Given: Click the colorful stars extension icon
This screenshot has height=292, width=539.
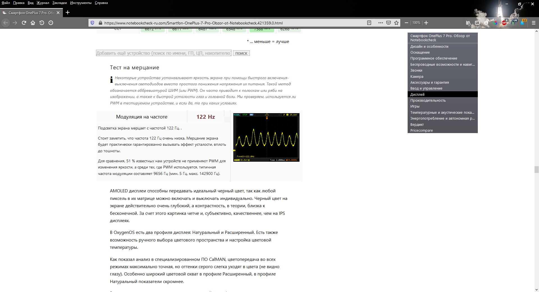Looking at the screenshot, I should pos(495,23).
